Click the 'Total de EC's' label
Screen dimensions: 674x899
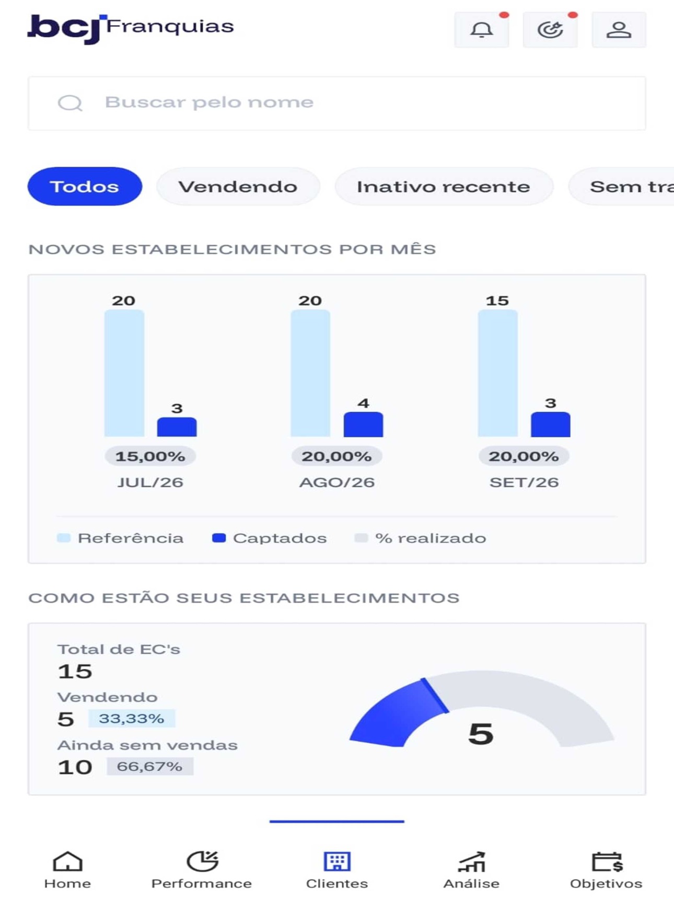(119, 649)
